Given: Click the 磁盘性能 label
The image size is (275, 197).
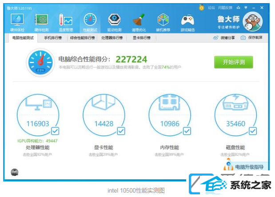Looking at the screenshot, I should click(235, 147).
